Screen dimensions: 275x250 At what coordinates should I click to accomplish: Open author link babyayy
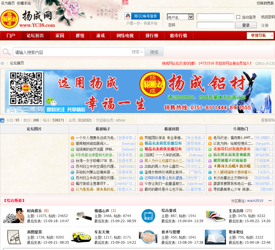pyautogui.click(x=197, y=155)
